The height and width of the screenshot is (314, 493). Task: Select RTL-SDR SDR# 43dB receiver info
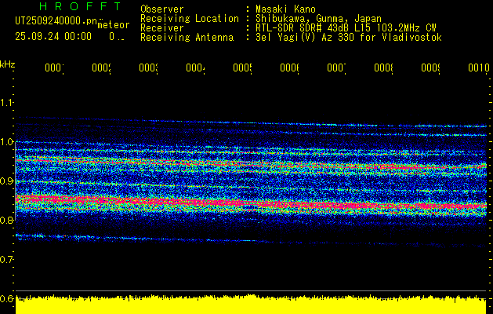[x=346, y=28]
